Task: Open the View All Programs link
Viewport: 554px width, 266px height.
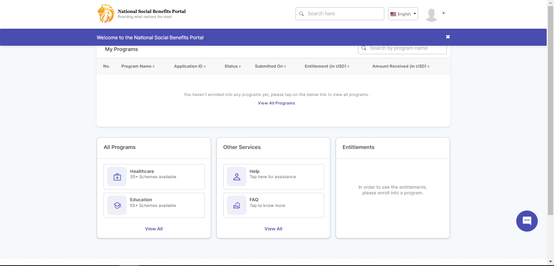Action: coord(276,103)
